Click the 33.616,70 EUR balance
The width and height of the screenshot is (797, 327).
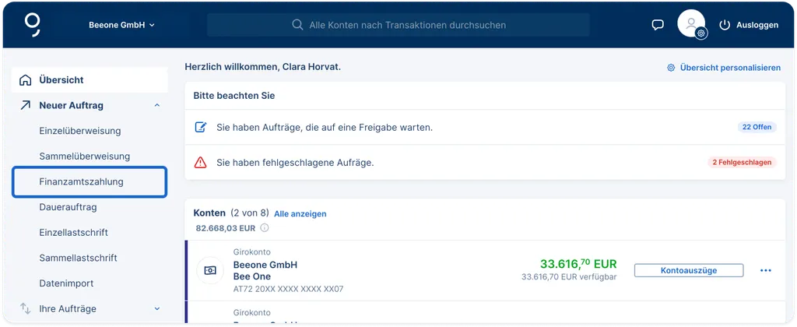[578, 264]
